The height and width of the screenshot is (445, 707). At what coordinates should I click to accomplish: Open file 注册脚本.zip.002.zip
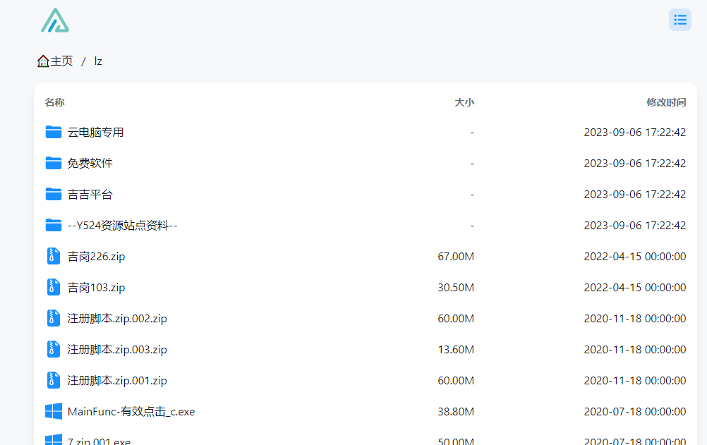pos(117,319)
